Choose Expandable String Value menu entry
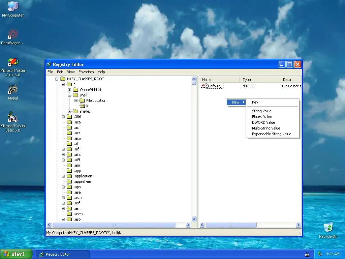This screenshot has width=345, height=259. click(x=272, y=134)
